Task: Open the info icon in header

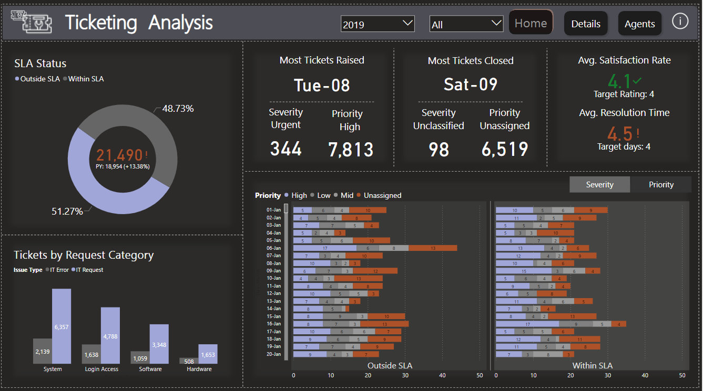Action: point(680,22)
